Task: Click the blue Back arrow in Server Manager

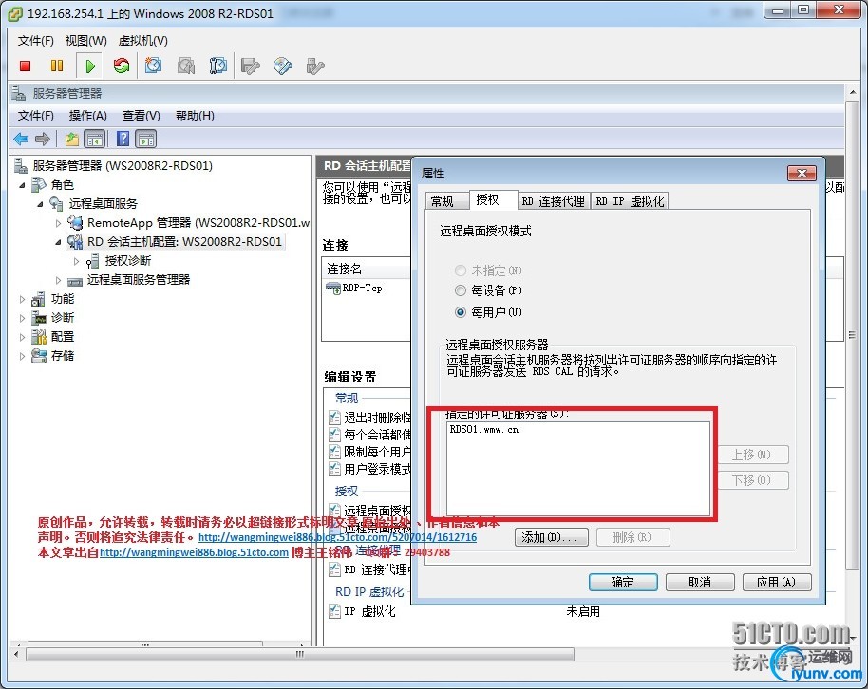Action: [21, 139]
